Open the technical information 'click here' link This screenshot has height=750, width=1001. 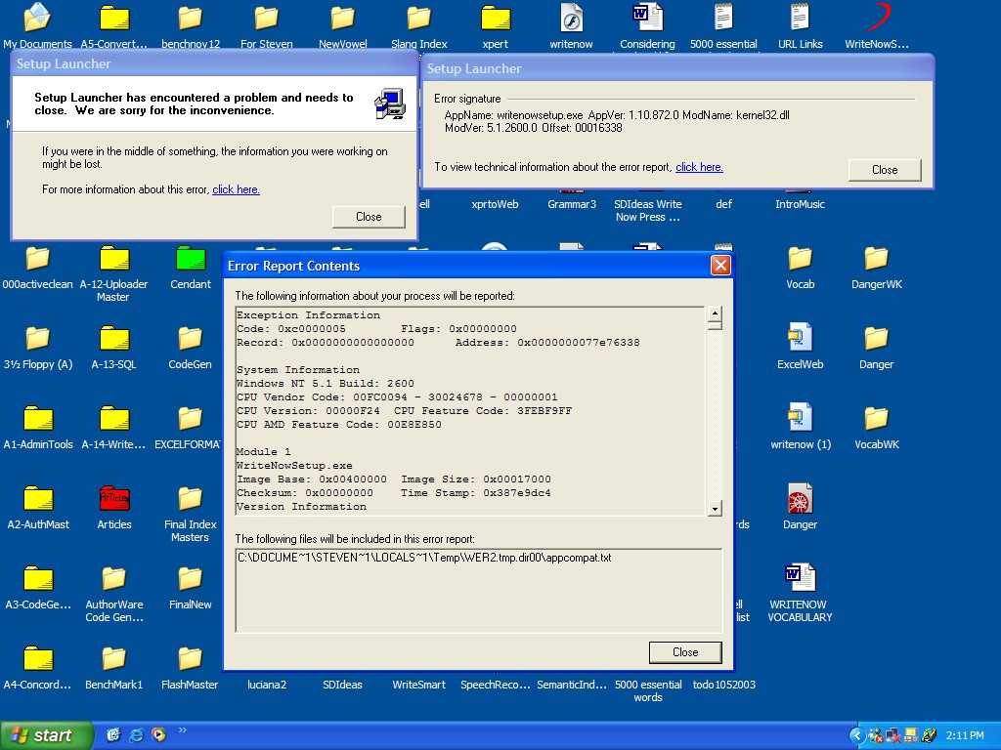[699, 167]
